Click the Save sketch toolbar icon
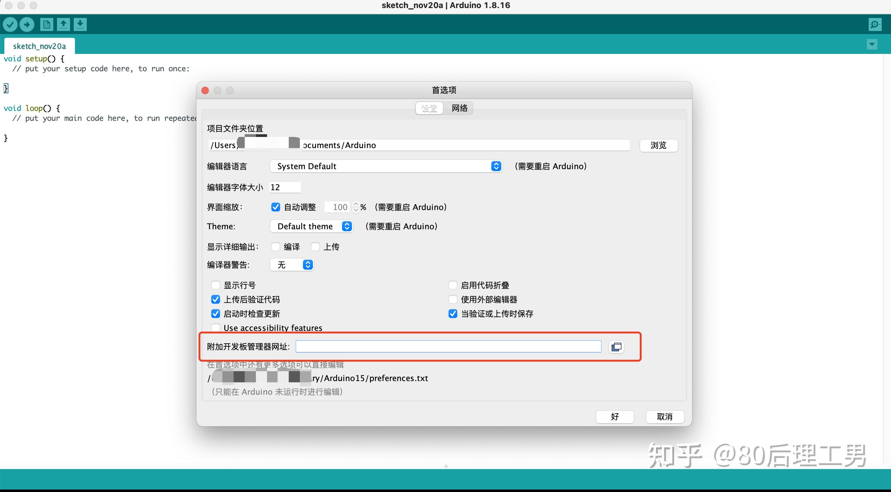 (x=80, y=24)
